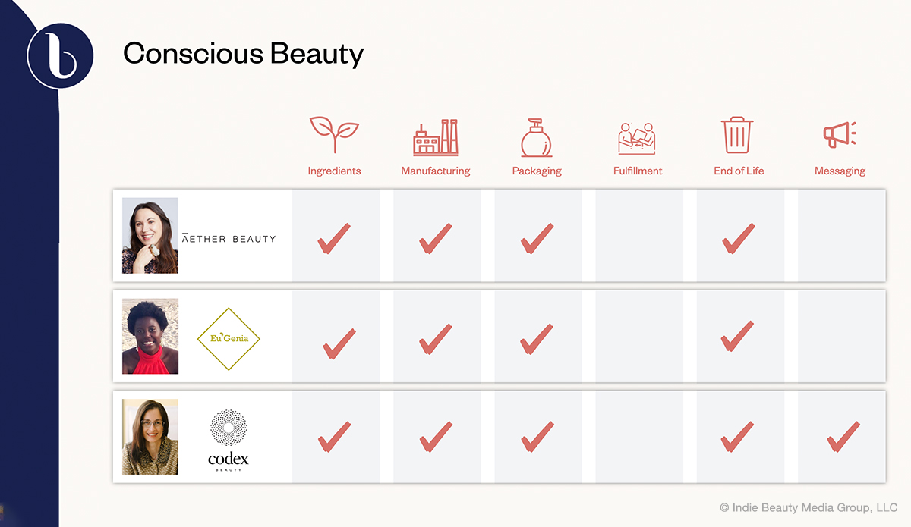The image size is (911, 527).
Task: Click Aether Beauty's Ingredients checkmark
Action: pyautogui.click(x=334, y=238)
